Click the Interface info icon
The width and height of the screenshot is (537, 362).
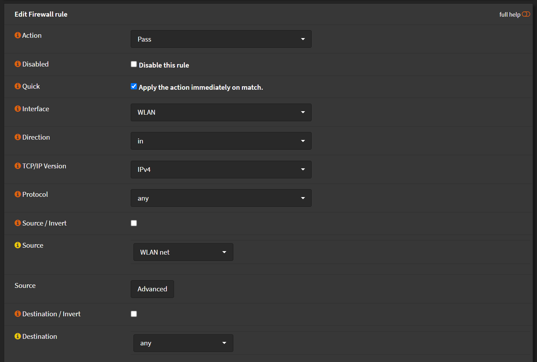(x=18, y=109)
